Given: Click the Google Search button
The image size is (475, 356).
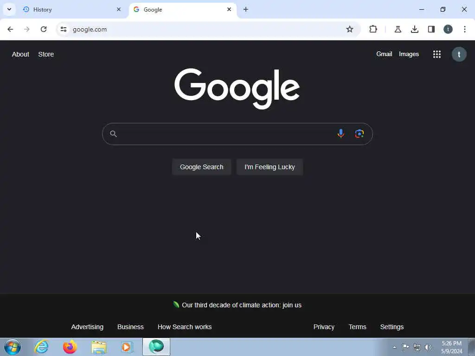Looking at the screenshot, I should (201, 167).
